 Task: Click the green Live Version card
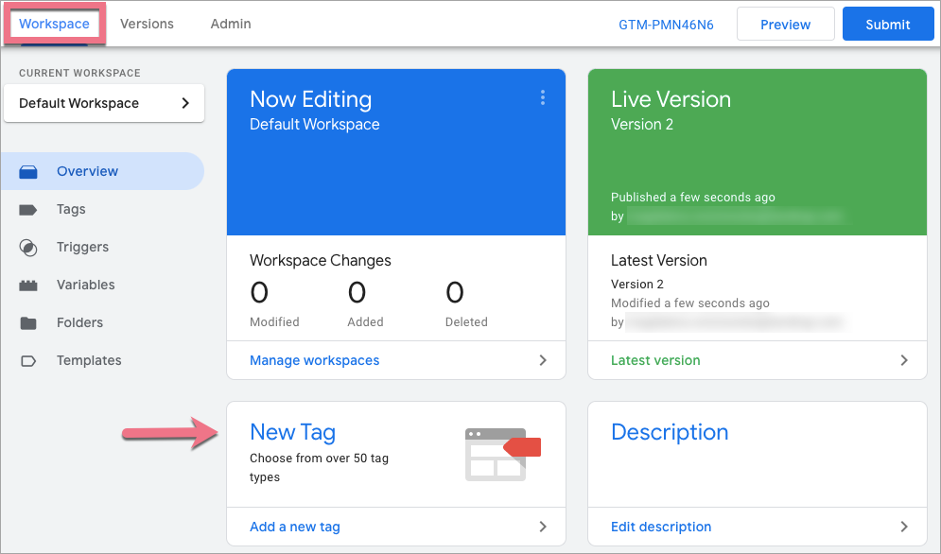(757, 151)
